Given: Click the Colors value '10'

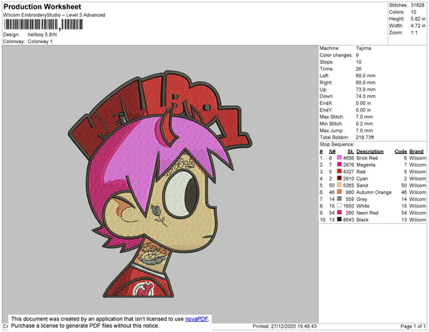Looking at the screenshot, I should [413, 12].
